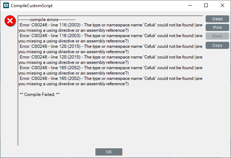Click the "compile errors" header line
This screenshot has width=231, height=158.
click(47, 20)
